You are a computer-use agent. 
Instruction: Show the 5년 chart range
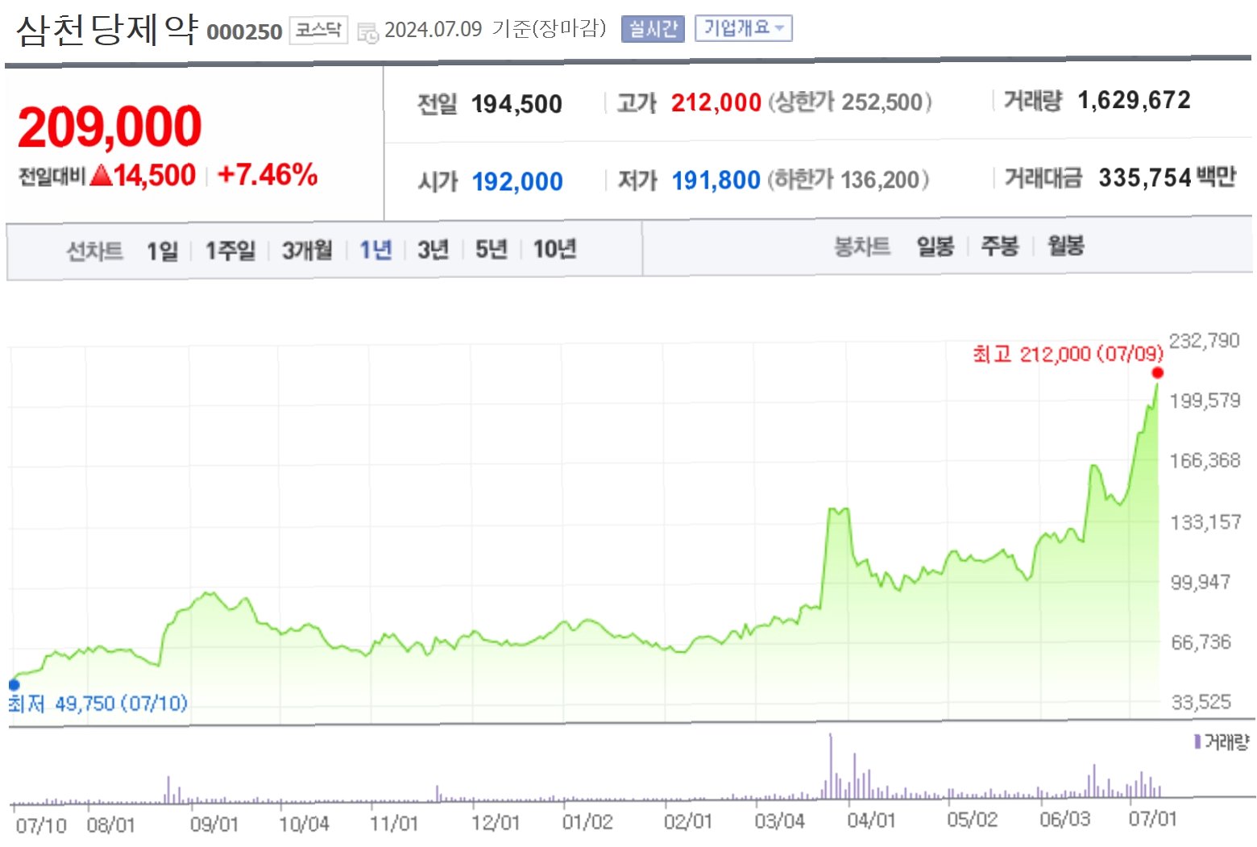pyautogui.click(x=491, y=251)
